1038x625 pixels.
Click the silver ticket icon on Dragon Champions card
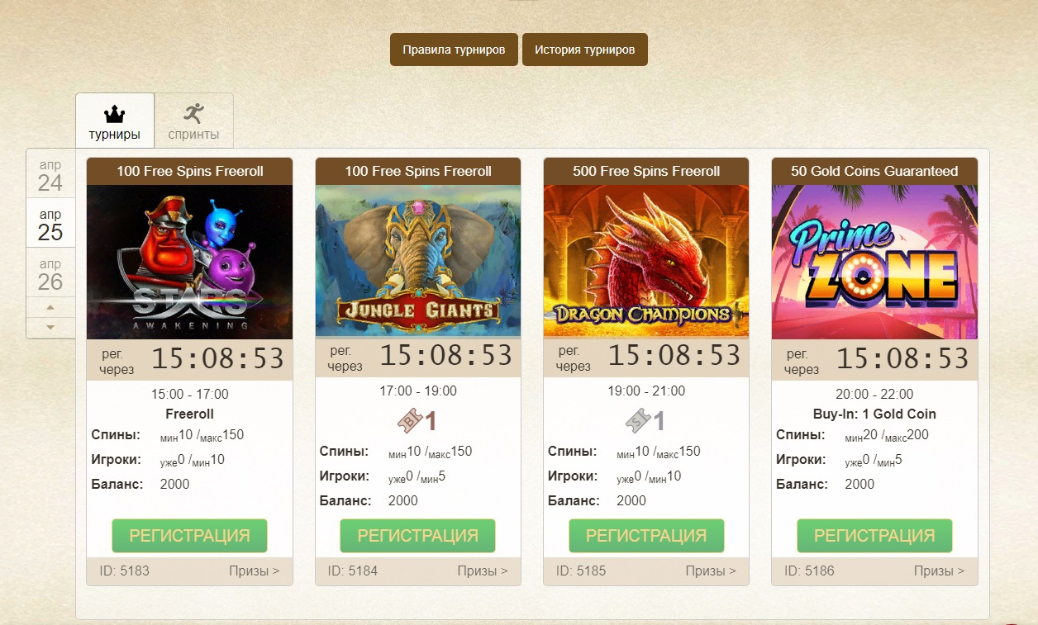[638, 421]
